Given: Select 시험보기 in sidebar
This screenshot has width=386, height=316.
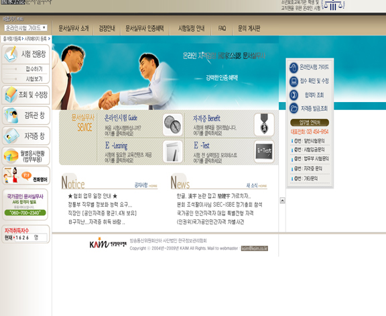Looking at the screenshot, I should (x=34, y=79).
